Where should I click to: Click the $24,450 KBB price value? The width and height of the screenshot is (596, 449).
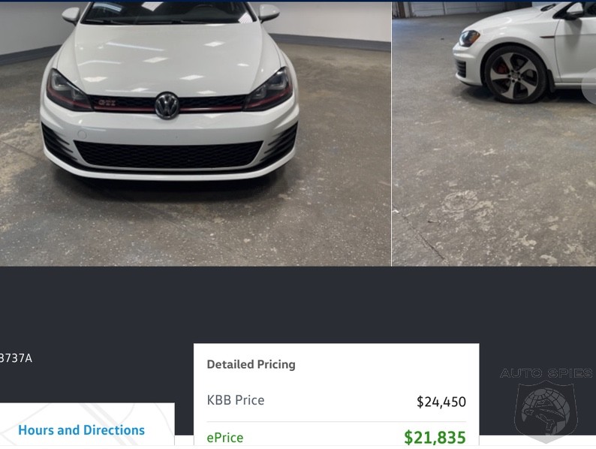pos(441,402)
